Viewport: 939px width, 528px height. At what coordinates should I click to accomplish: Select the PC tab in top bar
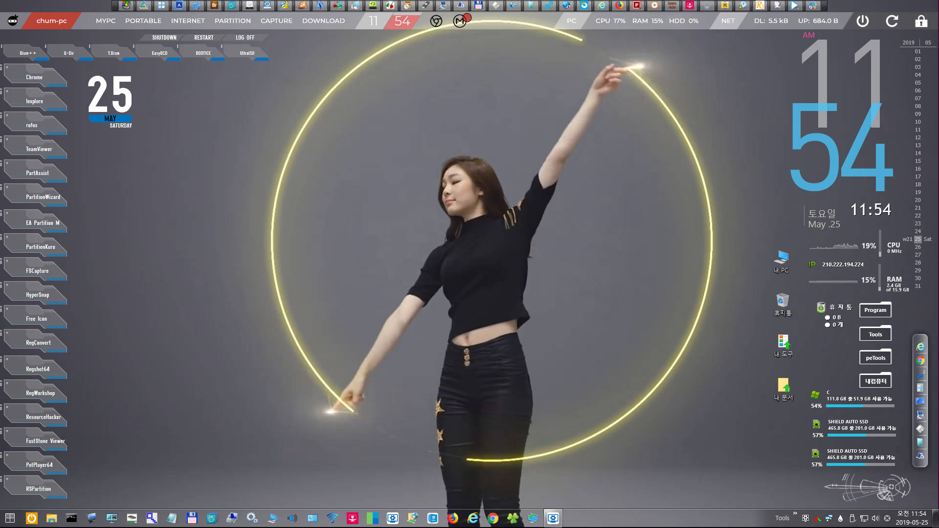pyautogui.click(x=571, y=21)
